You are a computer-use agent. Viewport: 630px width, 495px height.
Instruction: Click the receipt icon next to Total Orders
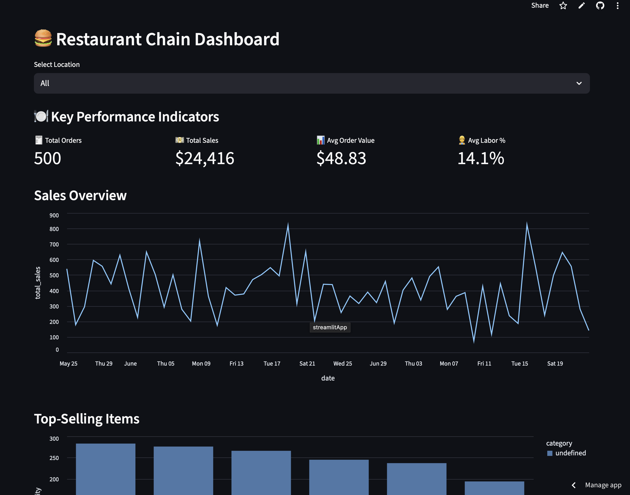click(38, 140)
